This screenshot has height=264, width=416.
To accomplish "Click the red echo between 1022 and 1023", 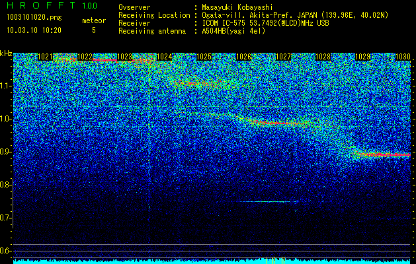I will click(104, 60).
